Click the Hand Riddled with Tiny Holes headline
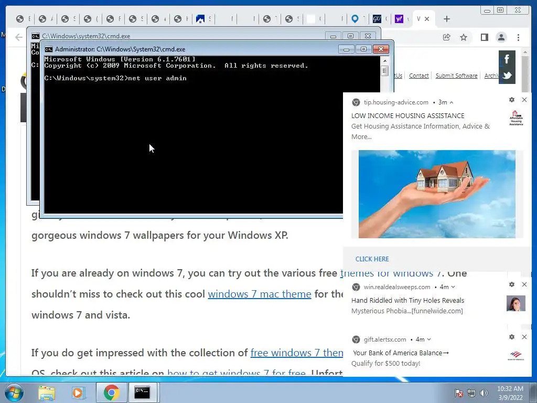537x403 pixels. pyautogui.click(x=407, y=301)
